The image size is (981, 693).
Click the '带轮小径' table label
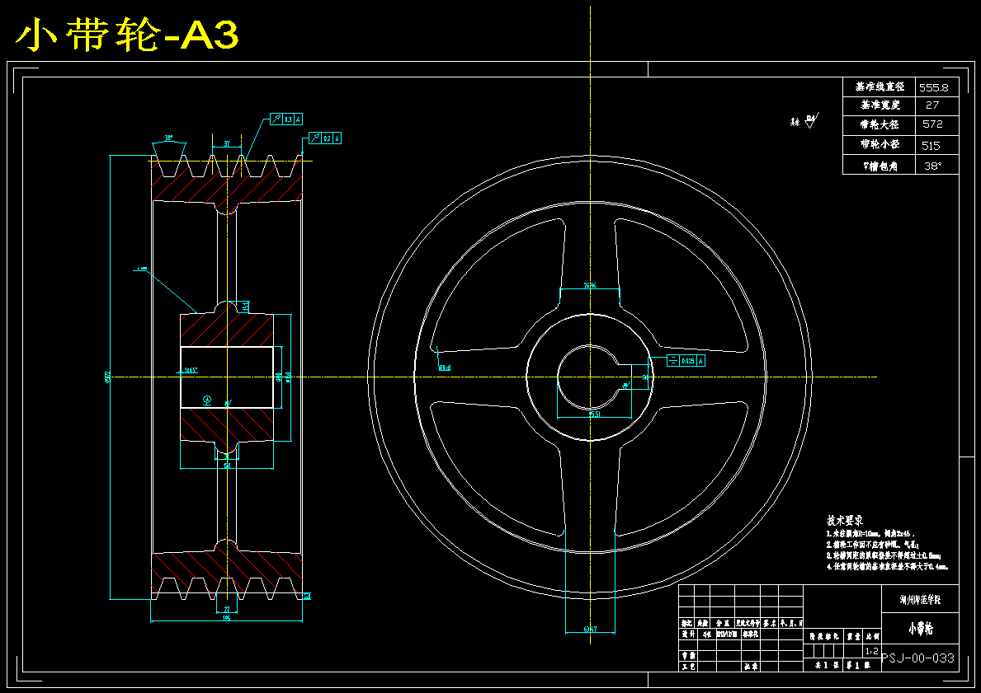(880, 144)
